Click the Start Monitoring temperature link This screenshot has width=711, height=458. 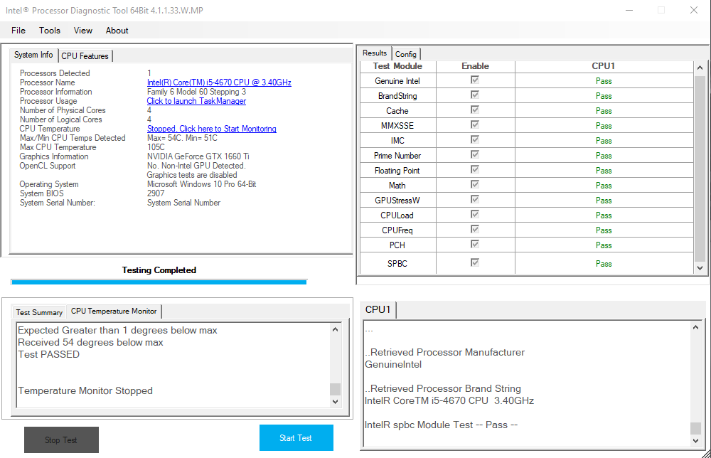212,129
